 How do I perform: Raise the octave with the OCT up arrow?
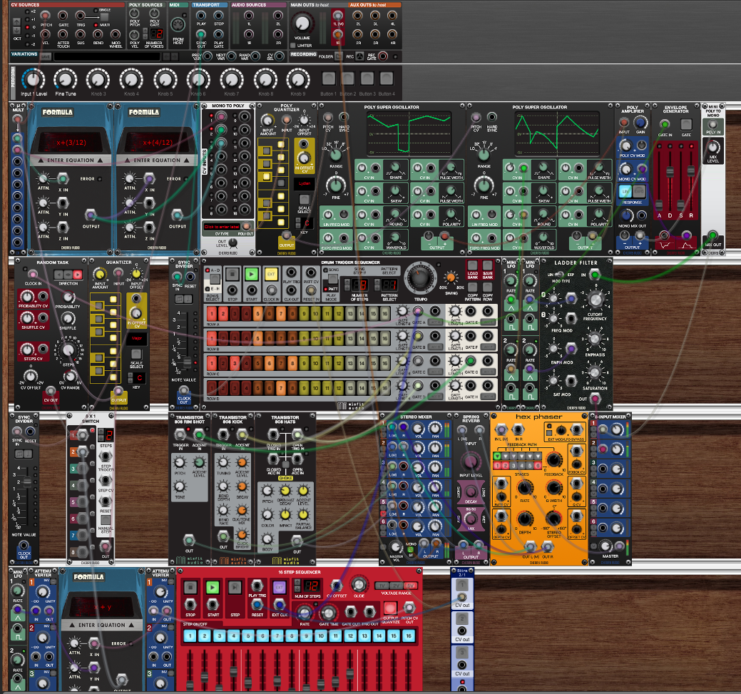coord(17,22)
